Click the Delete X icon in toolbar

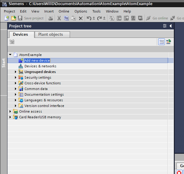80,18
